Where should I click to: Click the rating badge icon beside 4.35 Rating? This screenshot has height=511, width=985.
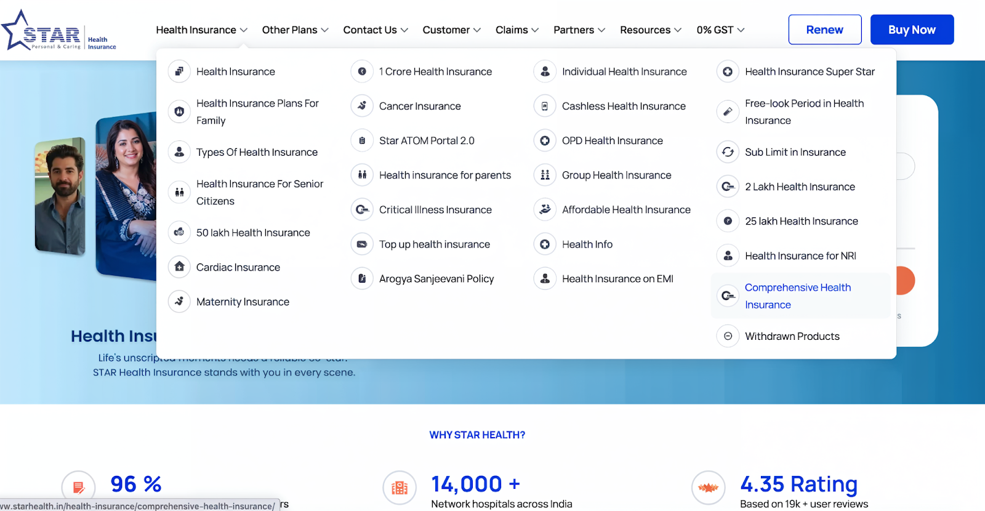[x=709, y=488]
